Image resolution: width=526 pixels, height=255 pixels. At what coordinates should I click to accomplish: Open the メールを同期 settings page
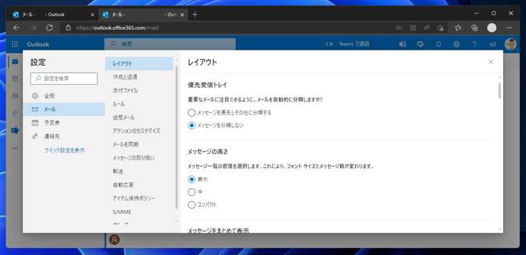click(139, 144)
